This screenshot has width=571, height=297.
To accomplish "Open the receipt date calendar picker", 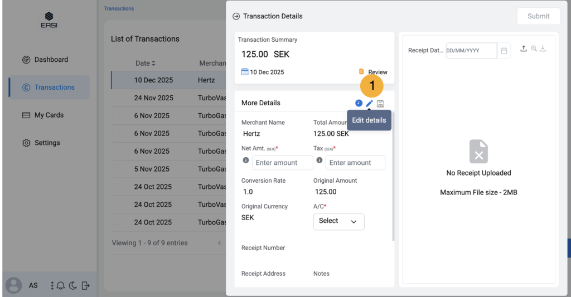I will [504, 51].
